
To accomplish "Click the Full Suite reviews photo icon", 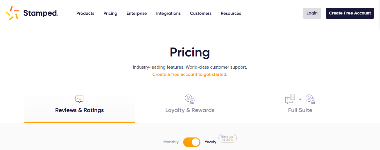I will click(x=290, y=99).
